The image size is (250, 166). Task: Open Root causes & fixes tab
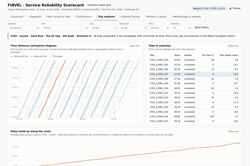[58, 17]
